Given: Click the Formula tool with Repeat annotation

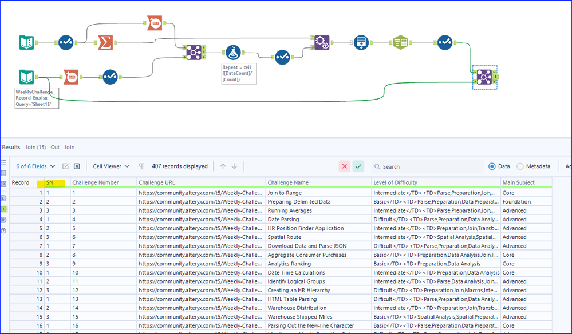Looking at the screenshot, I should tap(233, 53).
